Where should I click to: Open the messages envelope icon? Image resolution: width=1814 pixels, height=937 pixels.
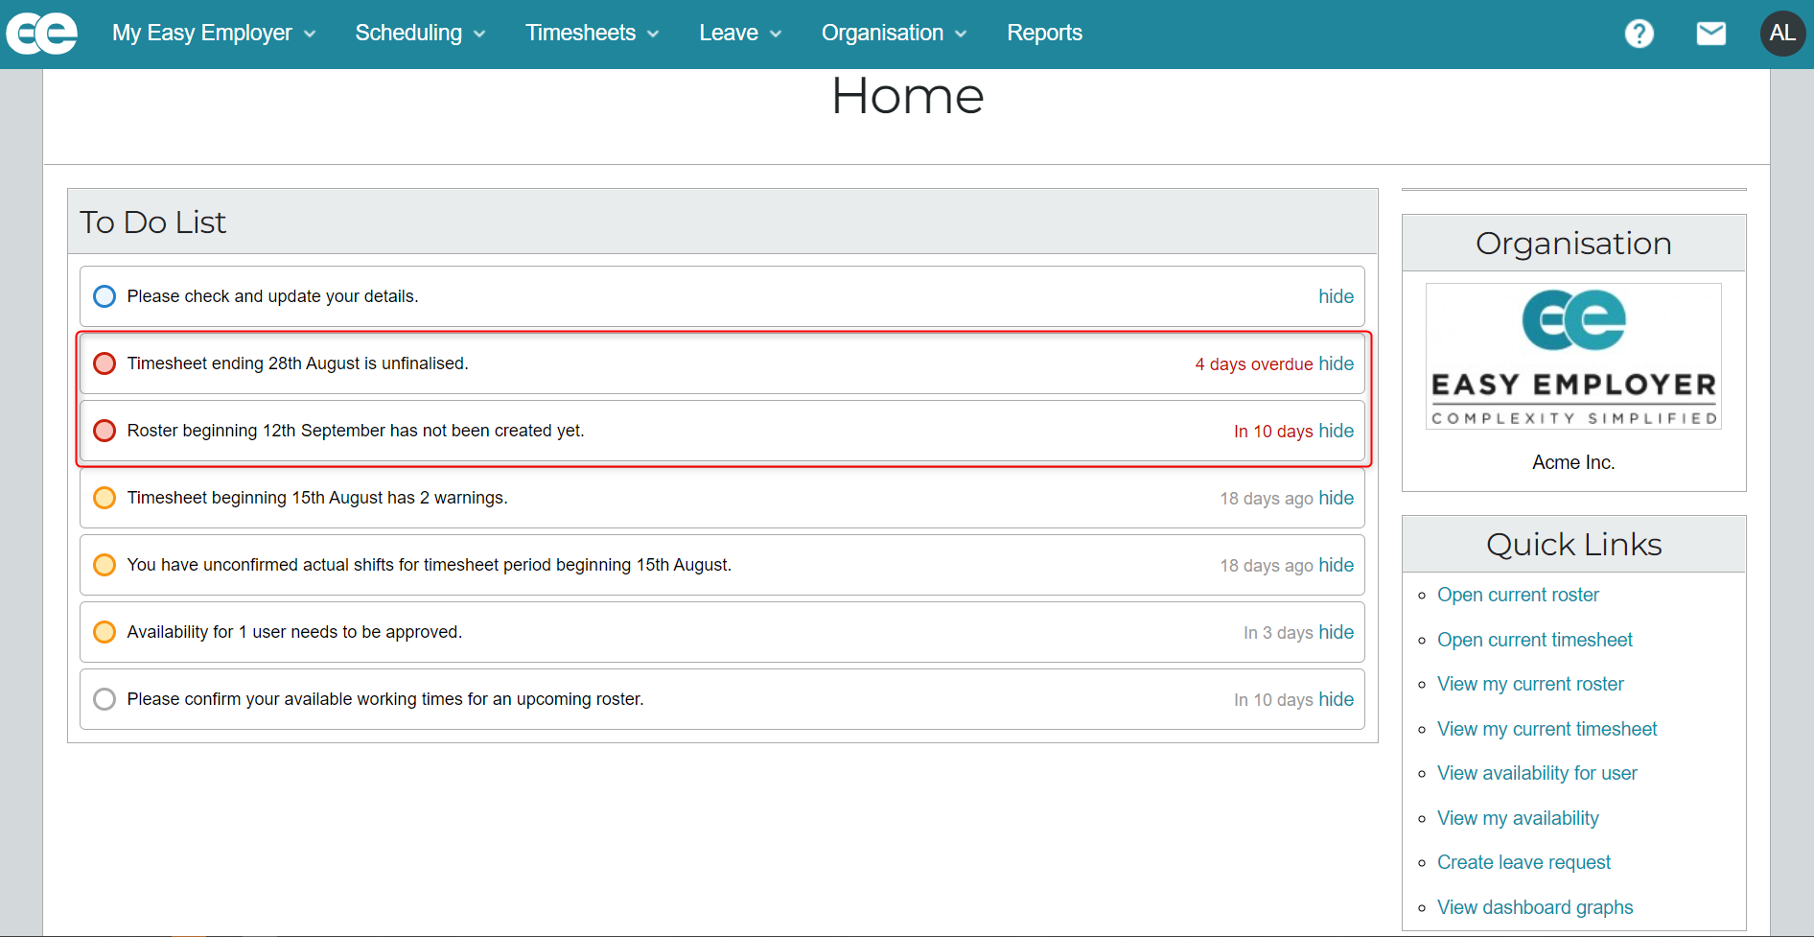click(x=1711, y=34)
